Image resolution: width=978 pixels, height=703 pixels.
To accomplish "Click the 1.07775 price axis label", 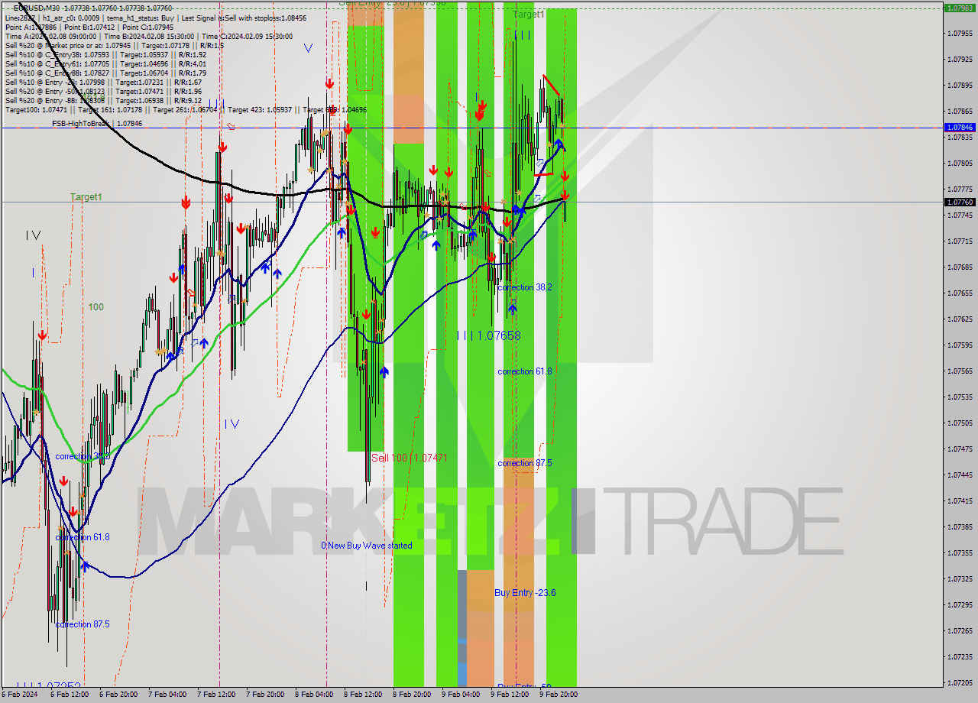I will pos(960,189).
